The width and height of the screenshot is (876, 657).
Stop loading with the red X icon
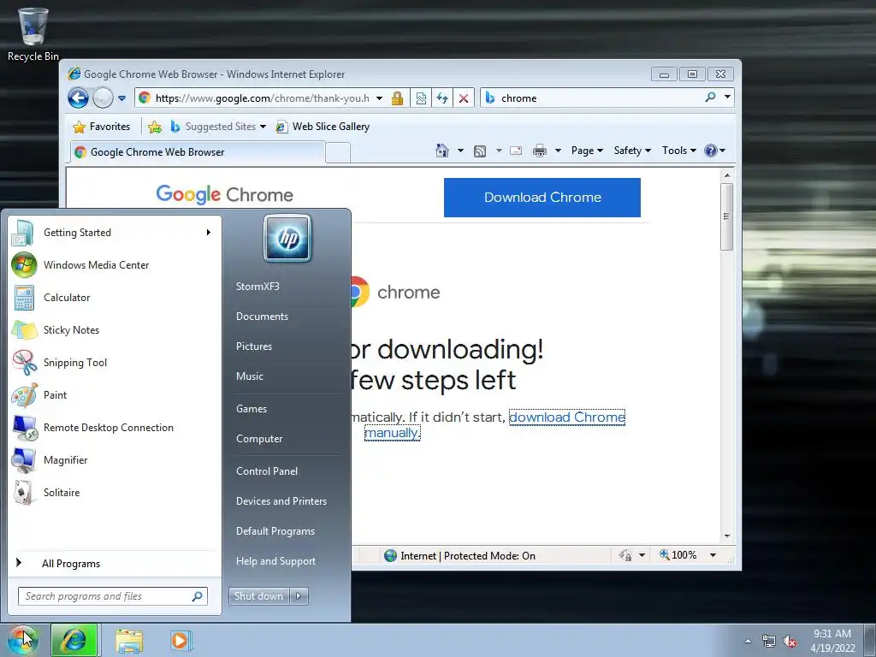[464, 98]
